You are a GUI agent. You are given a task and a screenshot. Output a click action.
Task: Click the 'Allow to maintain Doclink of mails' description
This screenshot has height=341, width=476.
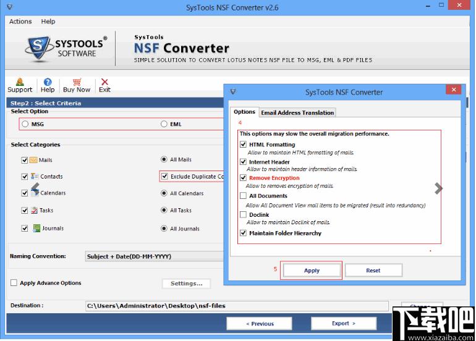288,222
